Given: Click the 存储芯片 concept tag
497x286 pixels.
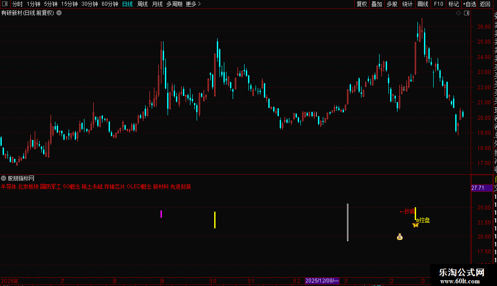Looking at the screenshot, I should (x=115, y=187).
